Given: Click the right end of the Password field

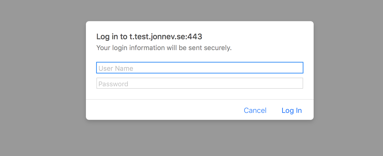Looking at the screenshot, I should [298, 83].
